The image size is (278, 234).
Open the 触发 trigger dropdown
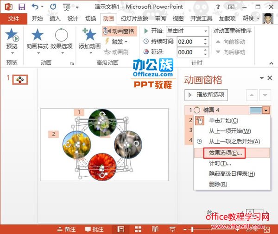(116, 42)
